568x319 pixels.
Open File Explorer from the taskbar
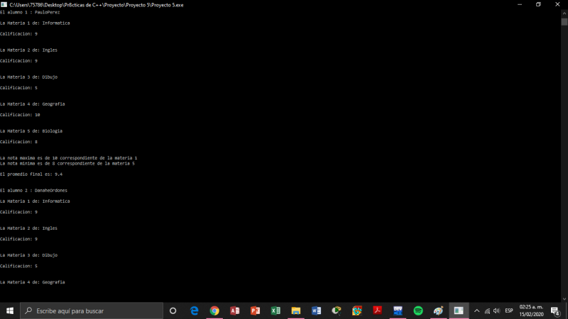pos(296,310)
